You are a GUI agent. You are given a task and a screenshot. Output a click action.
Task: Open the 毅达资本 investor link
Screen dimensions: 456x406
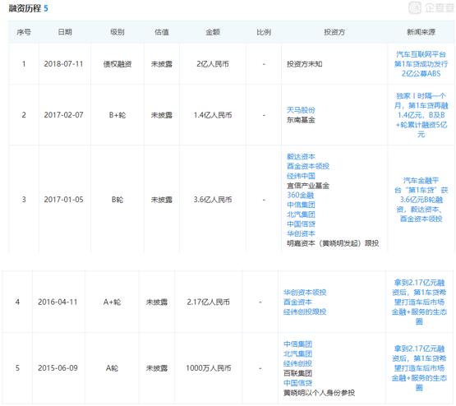(301, 156)
